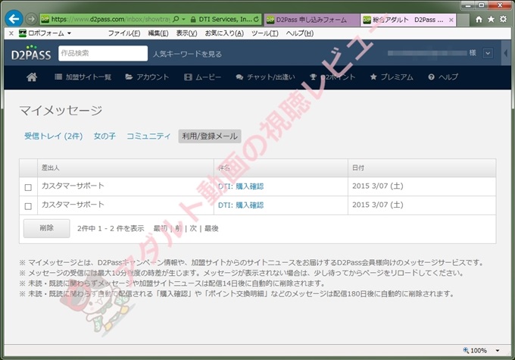This screenshot has height=360, width=515.
Task: Open the address bar search dropdown arrow
Action: (183, 20)
